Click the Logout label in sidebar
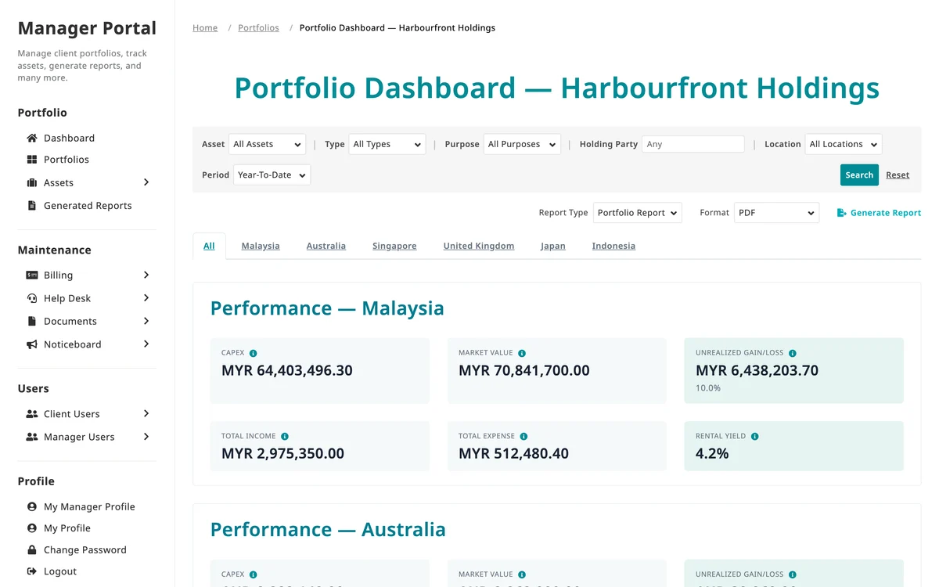 (x=60, y=571)
